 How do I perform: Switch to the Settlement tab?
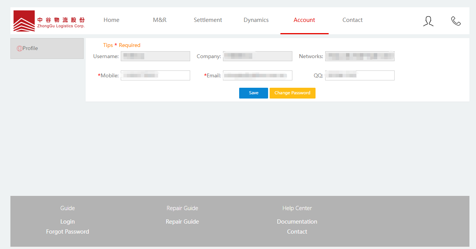pyautogui.click(x=208, y=20)
